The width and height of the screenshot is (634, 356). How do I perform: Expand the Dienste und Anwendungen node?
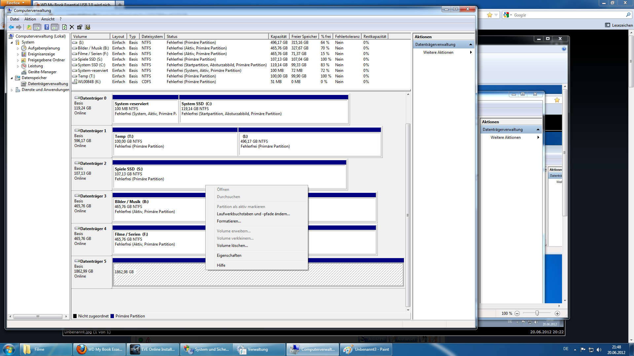tap(12, 90)
